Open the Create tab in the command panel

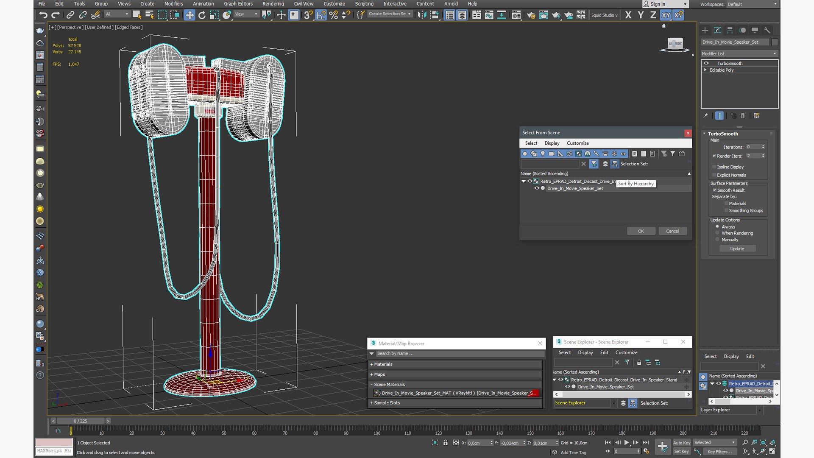coord(705,30)
